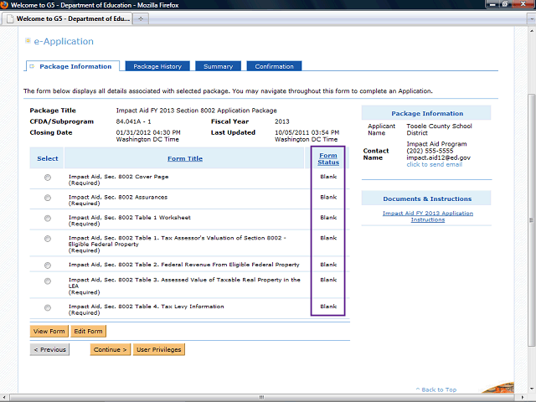Click the View Form button
Image resolution: width=536 pixels, height=402 pixels.
(x=49, y=332)
